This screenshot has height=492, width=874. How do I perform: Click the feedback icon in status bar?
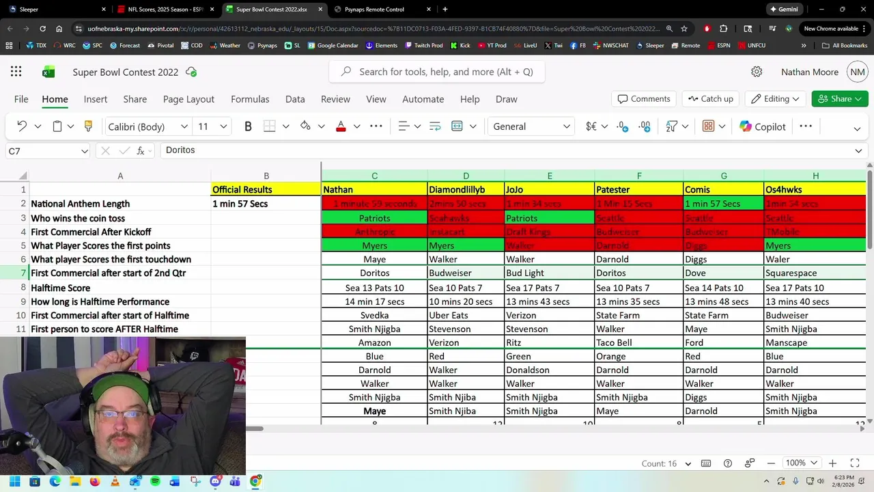click(x=750, y=463)
